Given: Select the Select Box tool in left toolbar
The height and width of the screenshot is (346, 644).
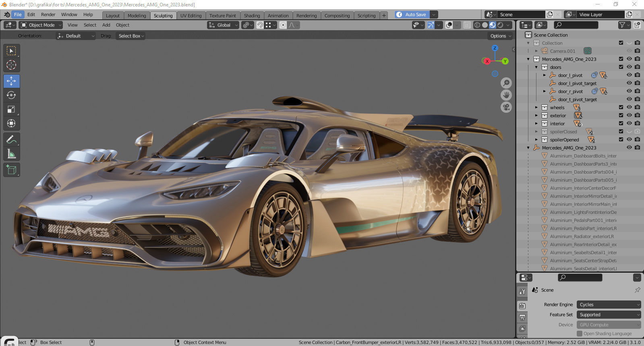Looking at the screenshot, I should (11, 51).
